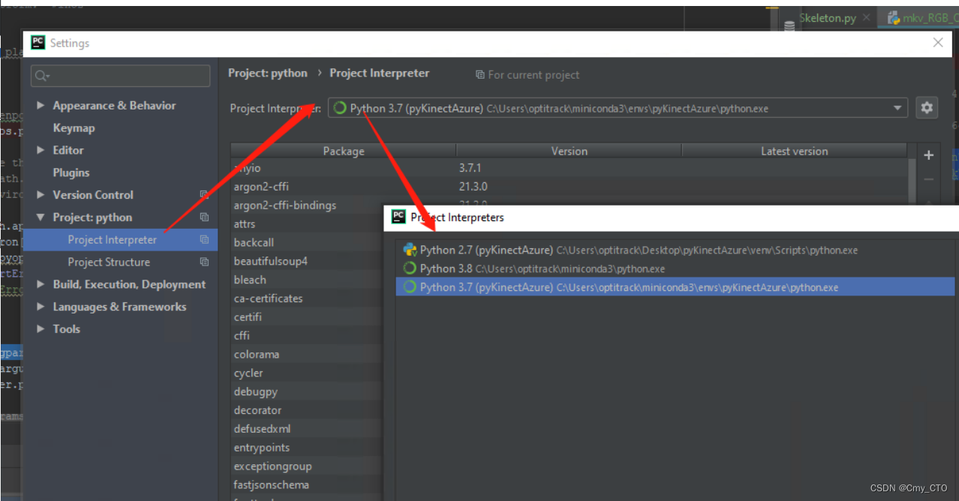The height and width of the screenshot is (501, 959).
Task: Click the PyCharm logo in Settings title bar
Action: [38, 43]
